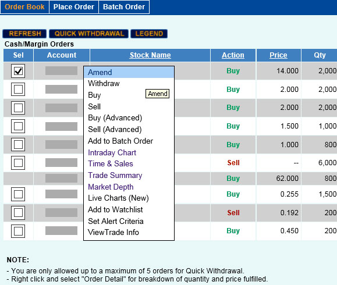Open the LEGEND button
This screenshot has height=285, width=337.
point(149,34)
